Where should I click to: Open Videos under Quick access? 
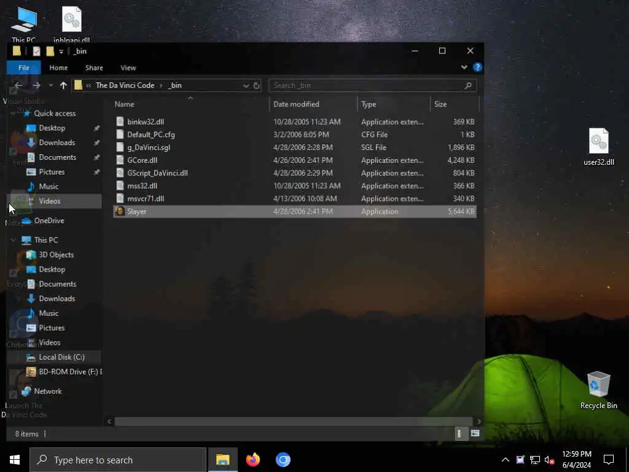pos(49,201)
